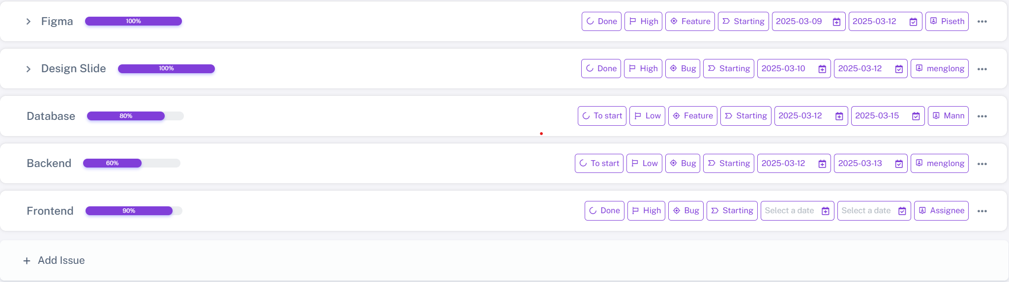The image size is (1009, 282).
Task: Open the Starting stage tag on Frontend
Action: click(732, 211)
